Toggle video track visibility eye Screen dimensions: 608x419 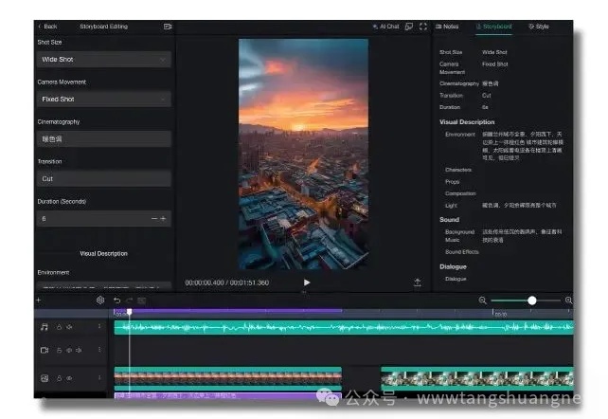69,350
